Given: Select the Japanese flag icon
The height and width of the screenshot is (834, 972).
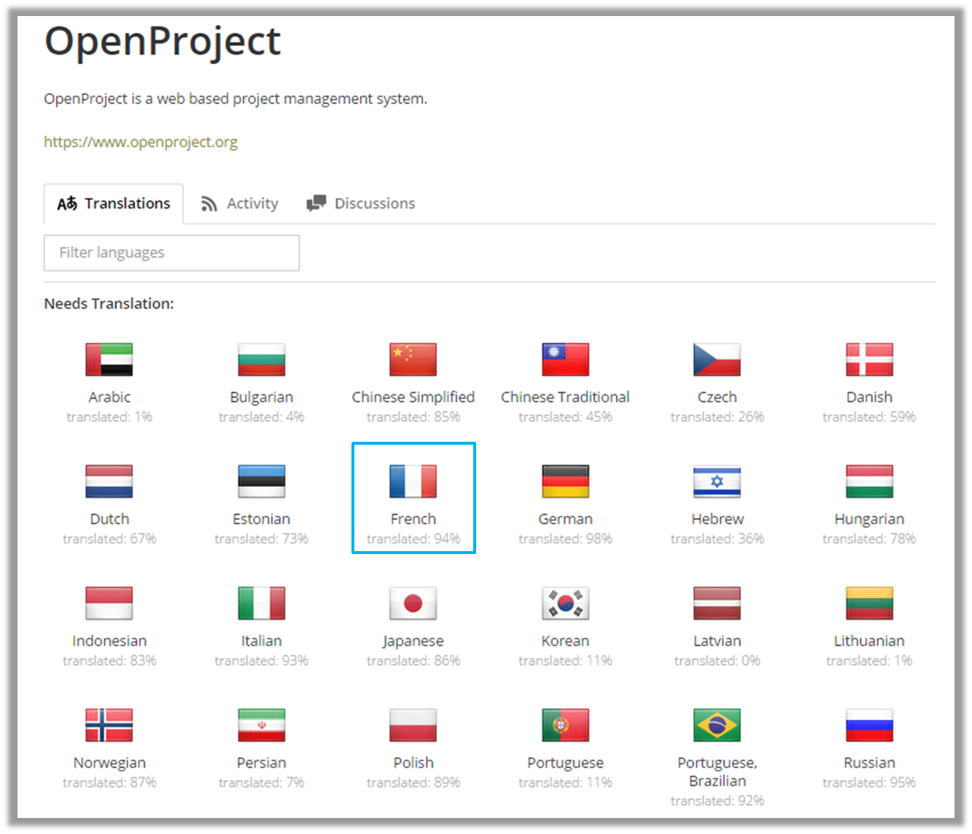Looking at the screenshot, I should [x=413, y=604].
